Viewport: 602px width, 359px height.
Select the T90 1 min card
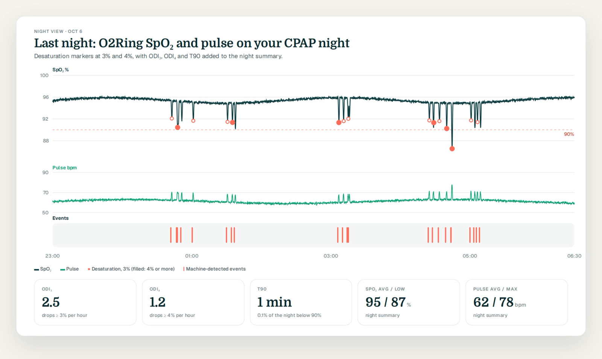click(x=301, y=302)
